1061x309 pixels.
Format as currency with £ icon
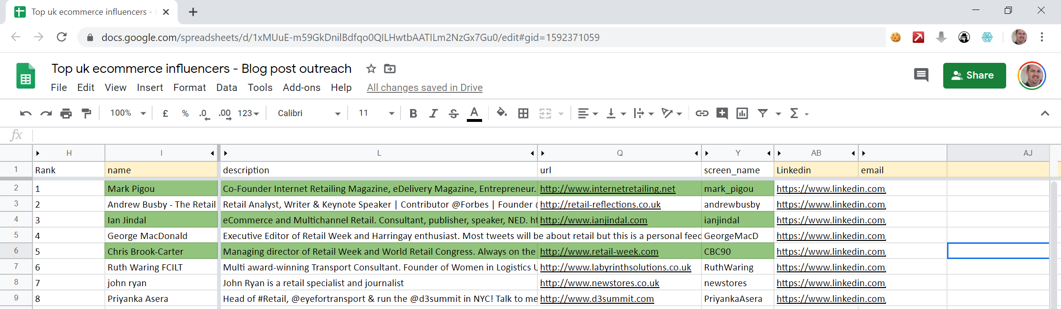click(165, 113)
